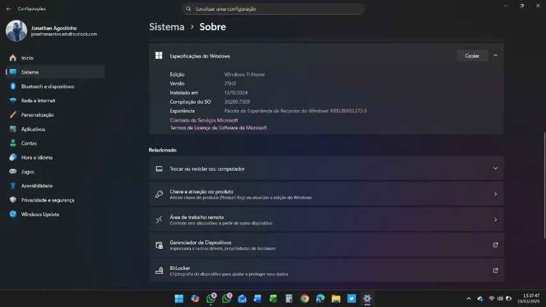Open Bluetooth e dispositivos settings
The height and width of the screenshot is (307, 546).
click(47, 86)
